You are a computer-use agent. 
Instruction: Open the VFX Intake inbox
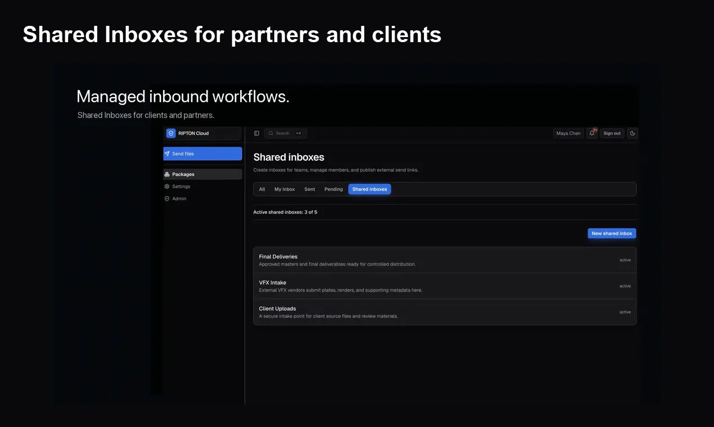[445, 286]
